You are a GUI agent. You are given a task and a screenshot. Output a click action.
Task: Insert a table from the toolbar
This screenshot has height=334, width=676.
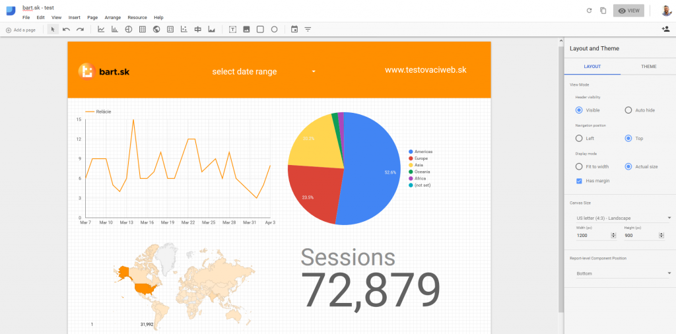click(x=143, y=30)
